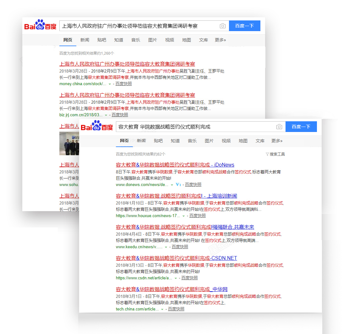Expand dropdown arrow next to houxue.com URL

[184, 216]
